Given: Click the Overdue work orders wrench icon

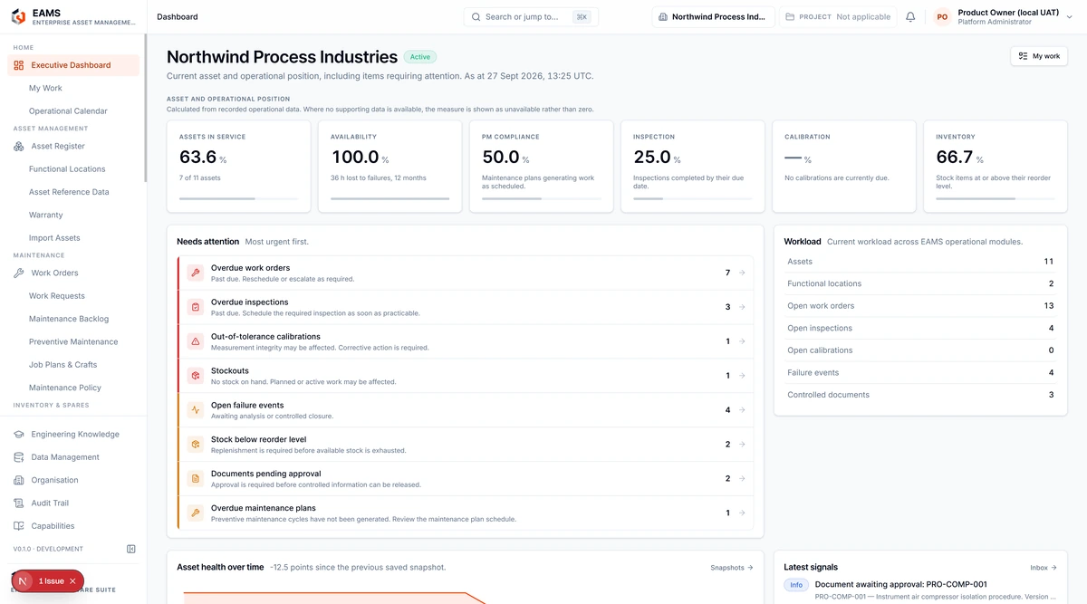Looking at the screenshot, I should 195,273.
